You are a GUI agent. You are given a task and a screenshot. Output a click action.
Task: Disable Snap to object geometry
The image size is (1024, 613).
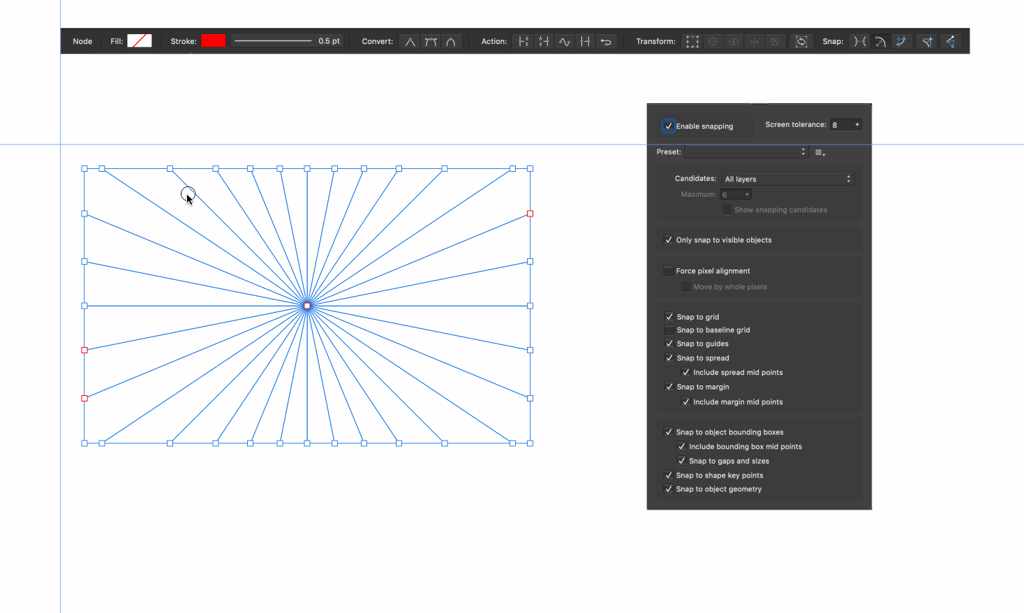point(669,489)
